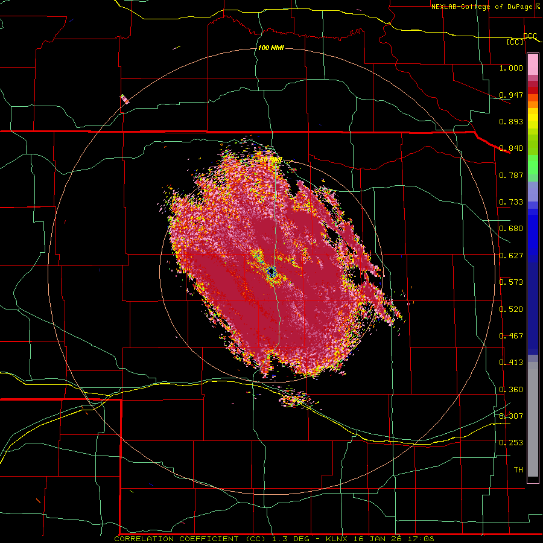This screenshot has width=543, height=543.
Task: Click the 0.627 scale value
Action: tap(511, 256)
